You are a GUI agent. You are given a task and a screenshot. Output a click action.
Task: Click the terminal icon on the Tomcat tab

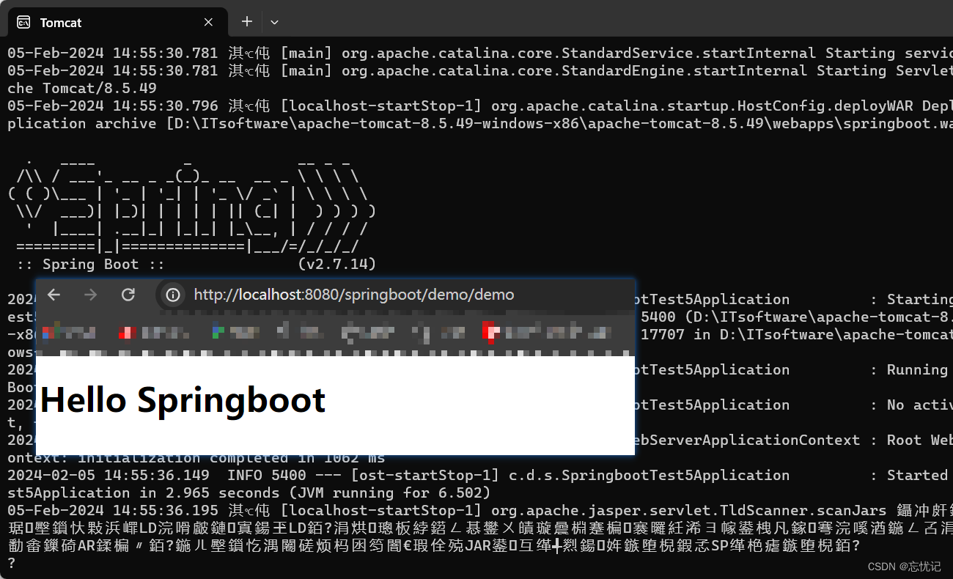(x=24, y=23)
